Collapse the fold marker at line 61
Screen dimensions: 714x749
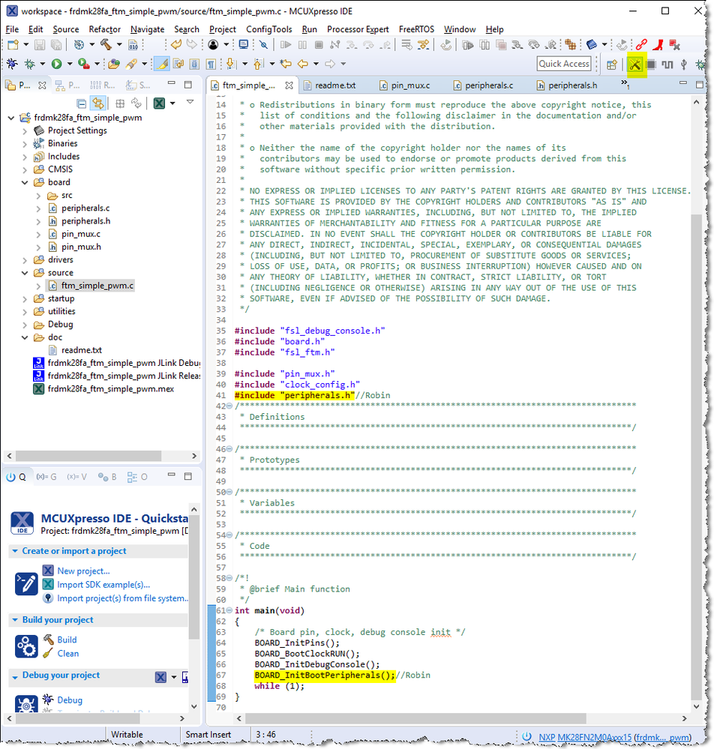tap(229, 610)
